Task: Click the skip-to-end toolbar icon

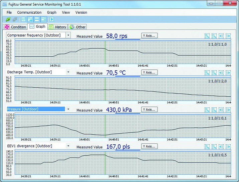Action: (x=52, y=19)
